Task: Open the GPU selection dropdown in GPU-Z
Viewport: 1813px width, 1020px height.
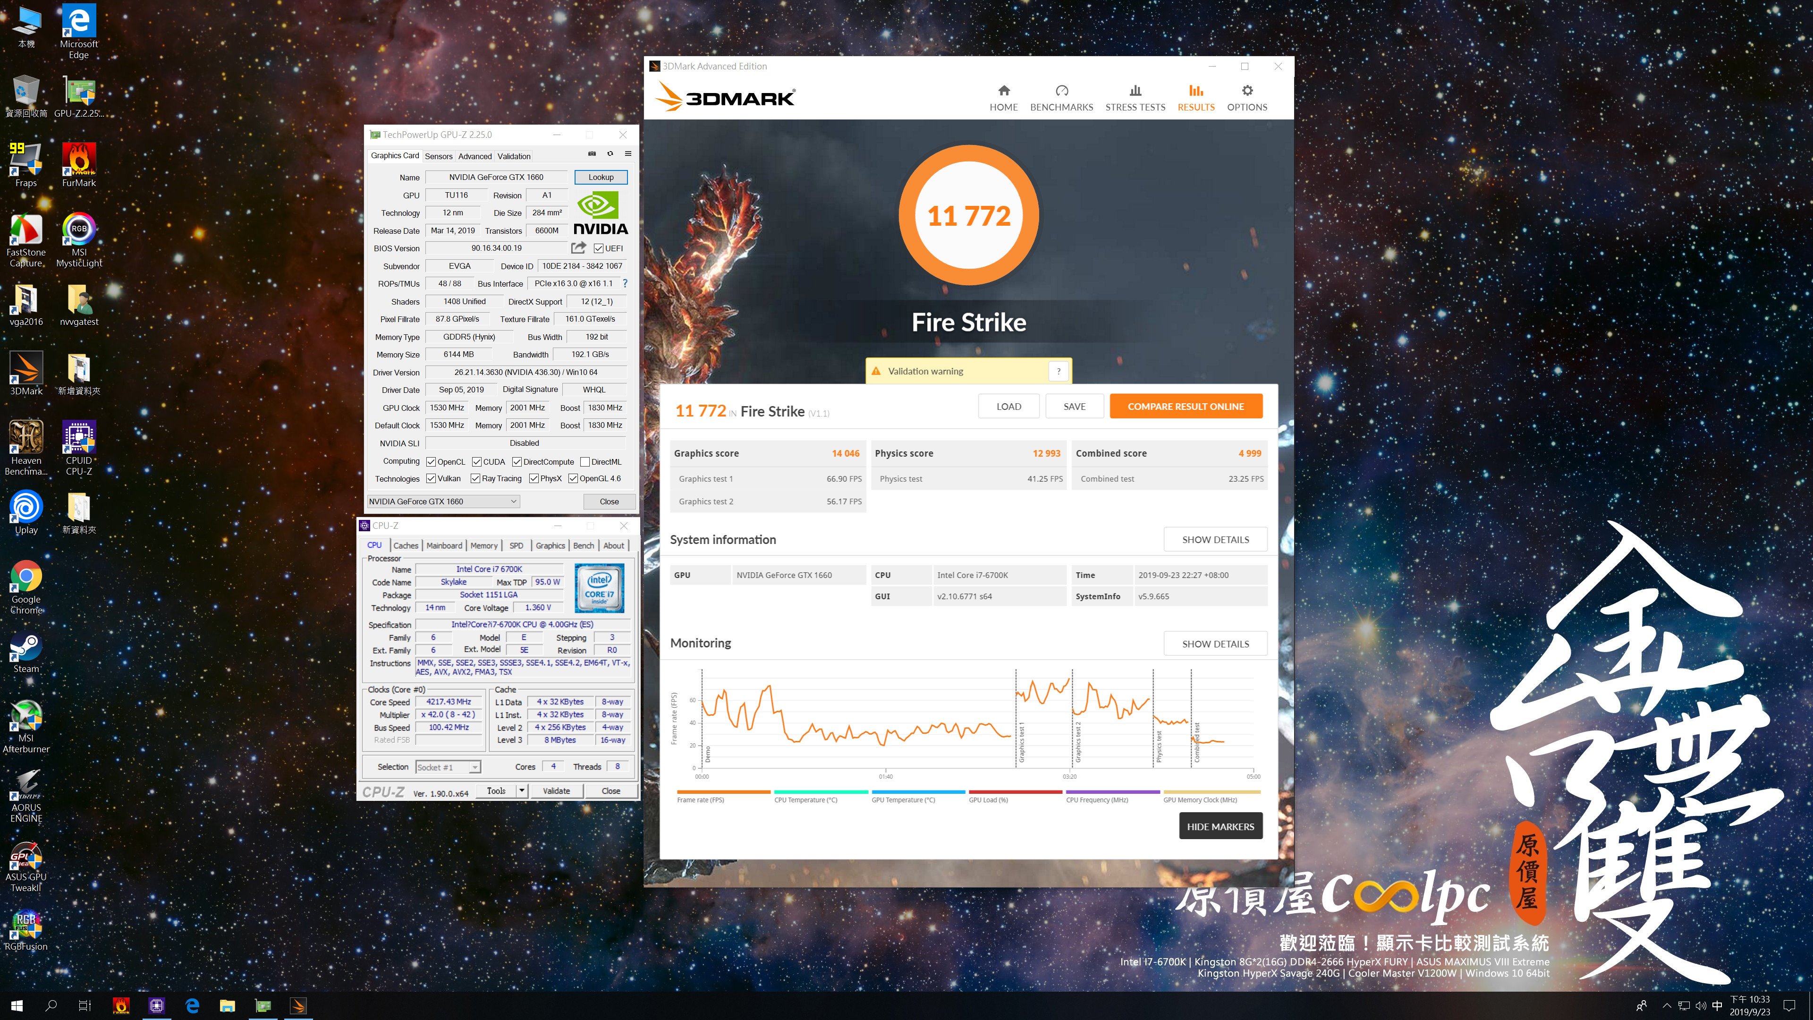Action: point(443,501)
